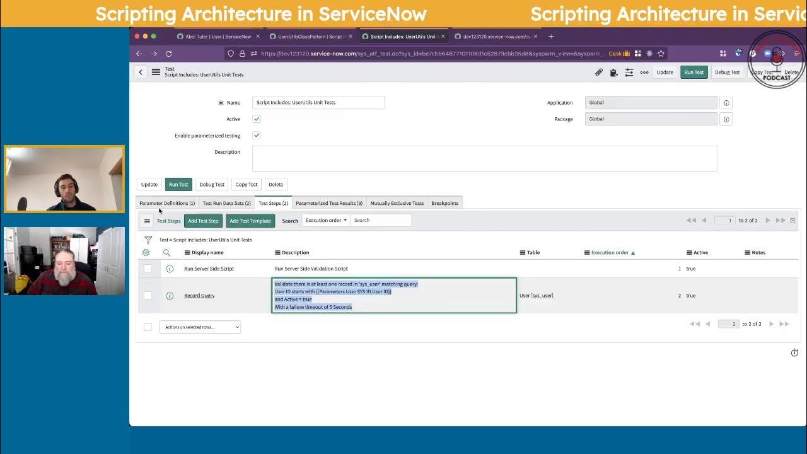This screenshot has height=454, width=807.
Task: Switch to Abel Tuter User browser tab
Action: tap(218, 37)
